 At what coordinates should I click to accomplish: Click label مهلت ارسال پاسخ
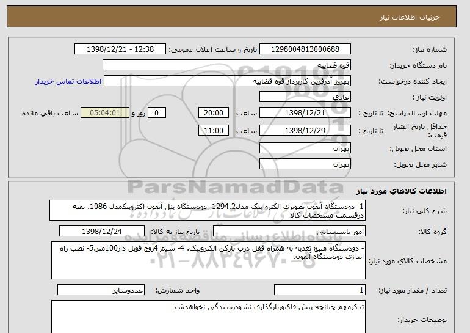pyautogui.click(x=417, y=113)
